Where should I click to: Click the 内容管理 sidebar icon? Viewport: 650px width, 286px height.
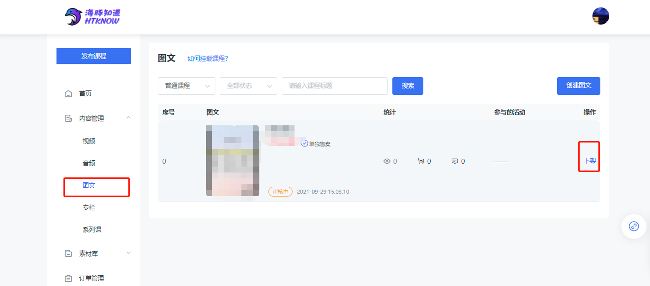[68, 118]
